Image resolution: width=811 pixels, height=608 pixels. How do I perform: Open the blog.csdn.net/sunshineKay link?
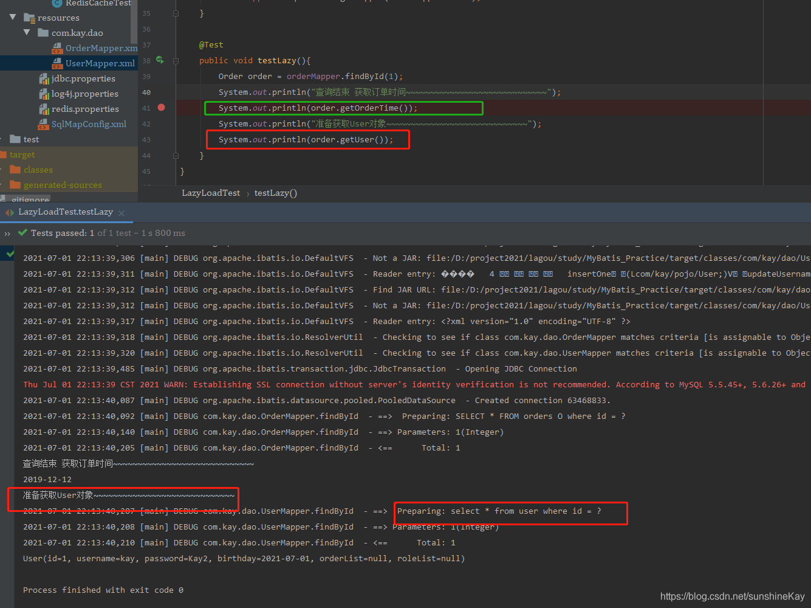(732, 596)
